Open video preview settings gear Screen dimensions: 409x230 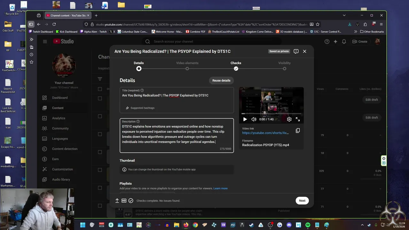coord(289,119)
